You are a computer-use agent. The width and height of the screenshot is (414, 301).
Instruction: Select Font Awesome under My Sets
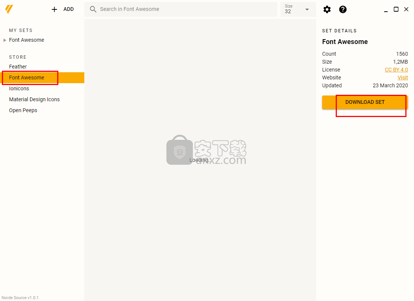click(x=27, y=40)
